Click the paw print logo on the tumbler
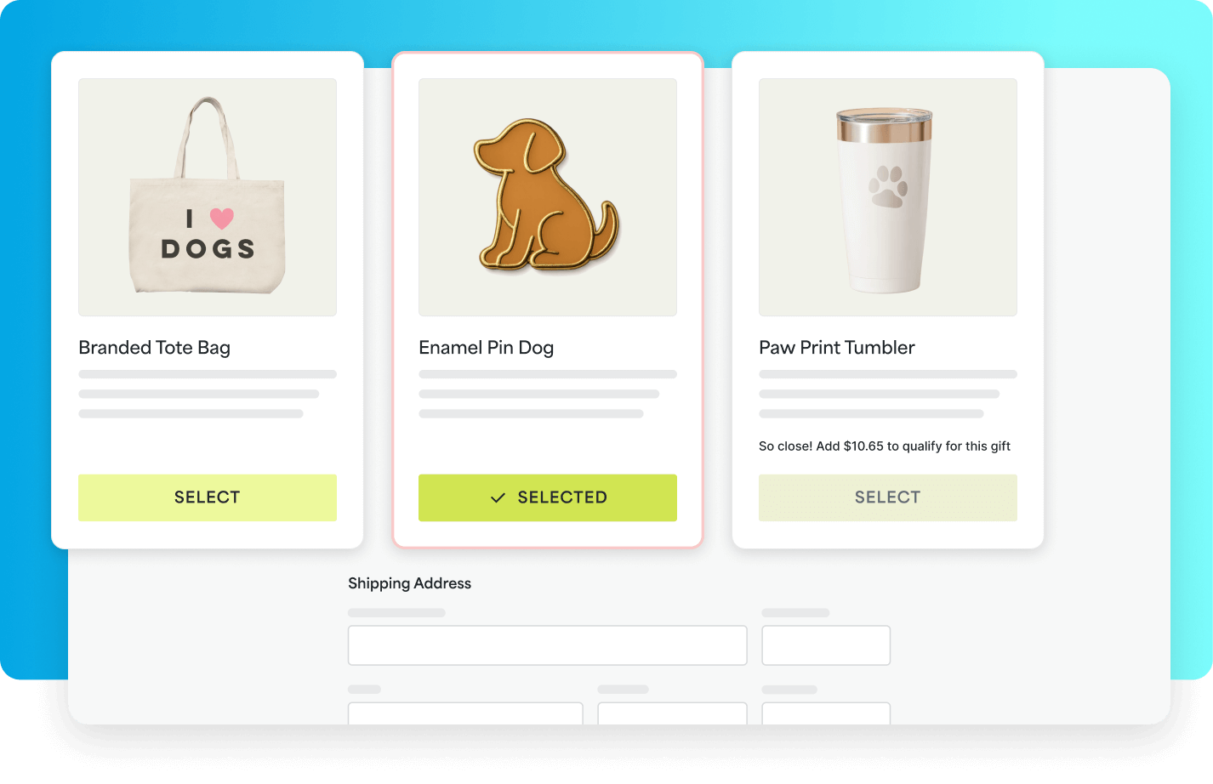Screen dimensions: 1213x784 coord(888,187)
